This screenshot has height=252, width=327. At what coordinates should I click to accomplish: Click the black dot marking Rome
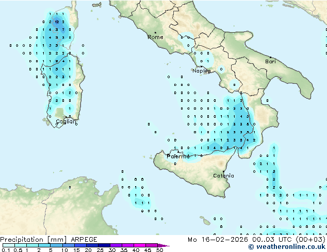tap(155, 32)
